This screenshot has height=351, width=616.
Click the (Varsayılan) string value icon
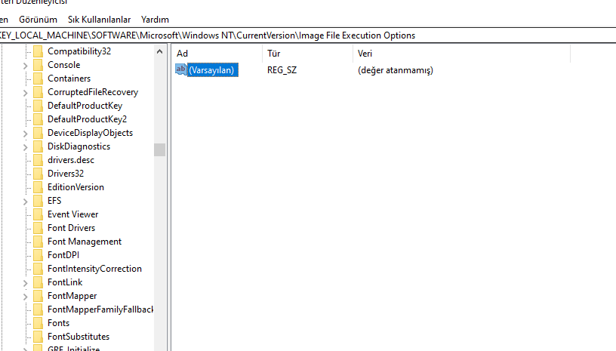(180, 69)
